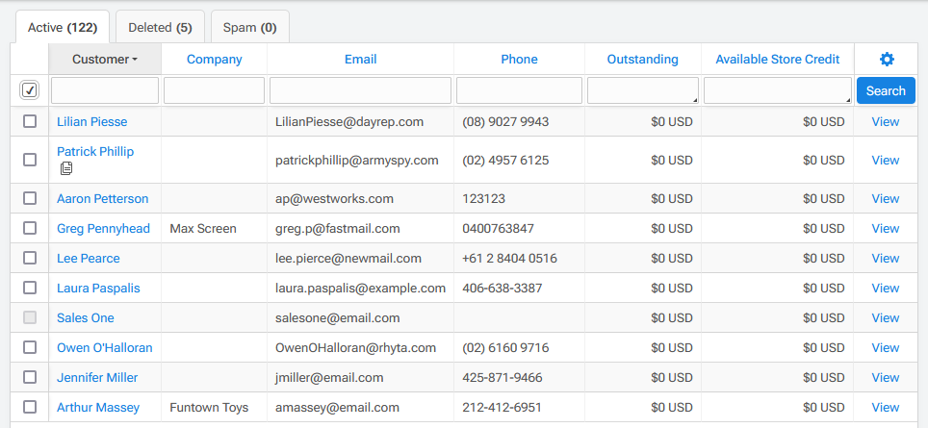
Task: Tick the checkbox beside Greg Pennyhead
Action: pyautogui.click(x=30, y=228)
